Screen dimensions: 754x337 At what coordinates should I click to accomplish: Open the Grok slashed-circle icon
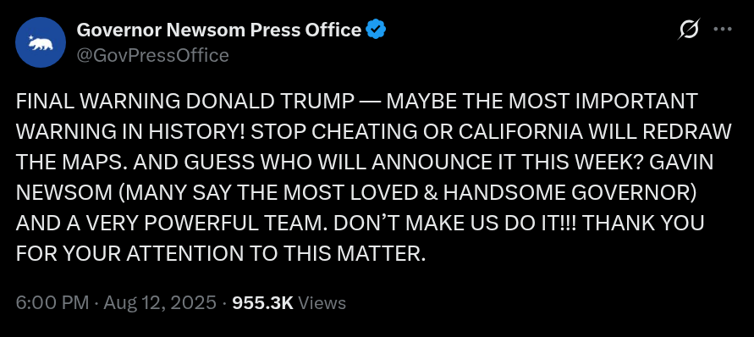689,30
